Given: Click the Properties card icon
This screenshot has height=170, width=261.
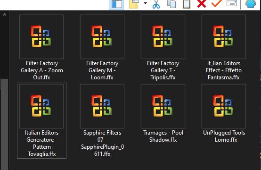Looking at the screenshot, I should (232, 3).
